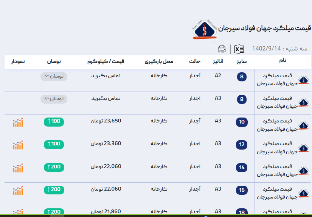Open chart icon for size 10 rebar
The image size is (312, 217).
point(18,122)
